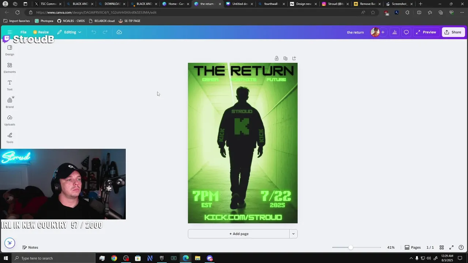468x263 pixels.
Task: Open the Uploads panel
Action: click(x=10, y=121)
